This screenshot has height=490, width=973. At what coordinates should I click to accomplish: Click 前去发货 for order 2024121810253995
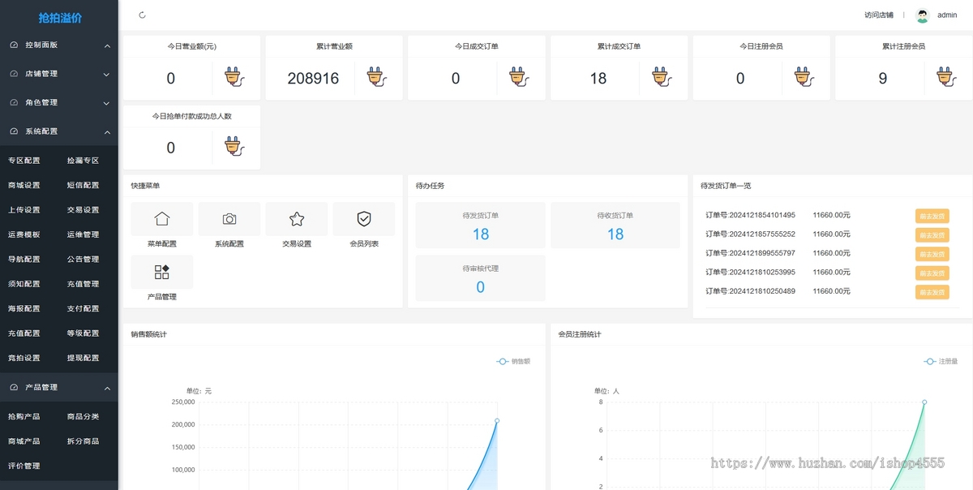coord(932,273)
